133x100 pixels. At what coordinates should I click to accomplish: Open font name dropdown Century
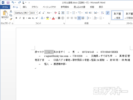[x=29, y=13]
